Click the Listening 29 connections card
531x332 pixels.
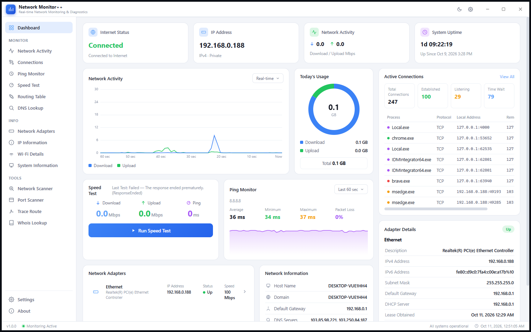[x=466, y=96]
